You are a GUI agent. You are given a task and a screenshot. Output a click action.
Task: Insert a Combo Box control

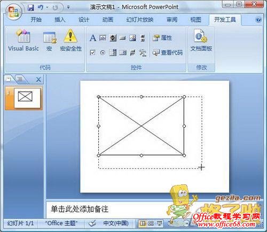(x=113, y=52)
